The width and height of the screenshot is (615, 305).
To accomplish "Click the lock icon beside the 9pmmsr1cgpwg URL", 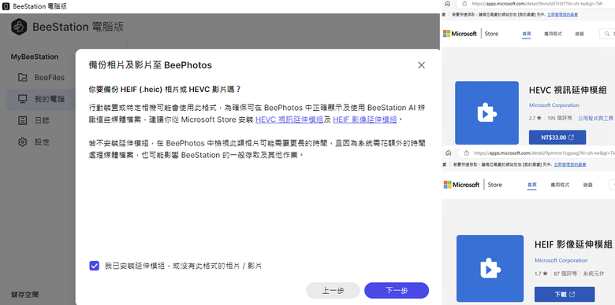I will click(467, 152).
